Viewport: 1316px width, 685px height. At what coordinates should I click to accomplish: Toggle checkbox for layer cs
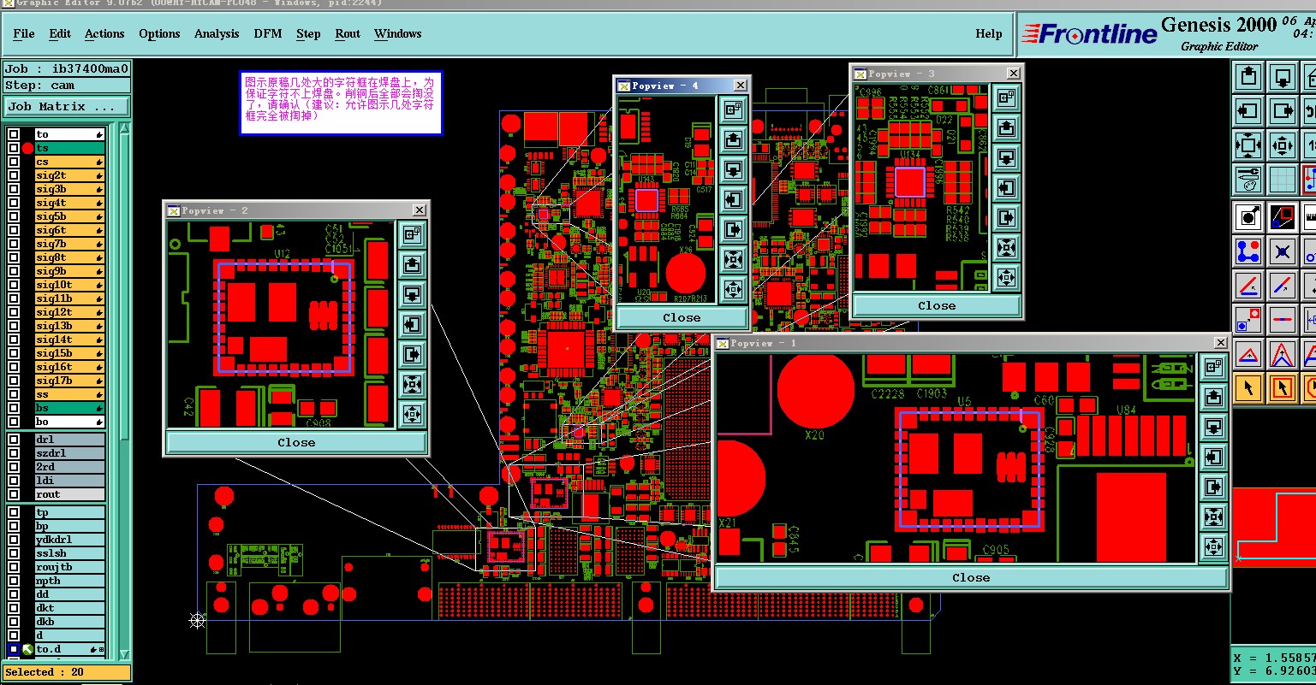14,162
